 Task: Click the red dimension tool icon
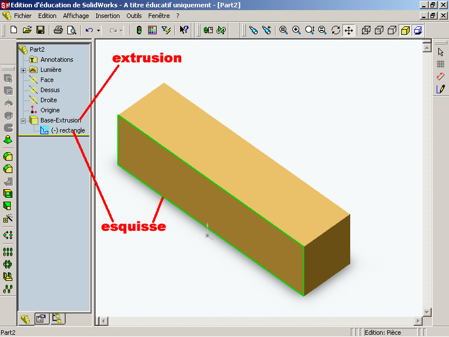tap(441, 76)
